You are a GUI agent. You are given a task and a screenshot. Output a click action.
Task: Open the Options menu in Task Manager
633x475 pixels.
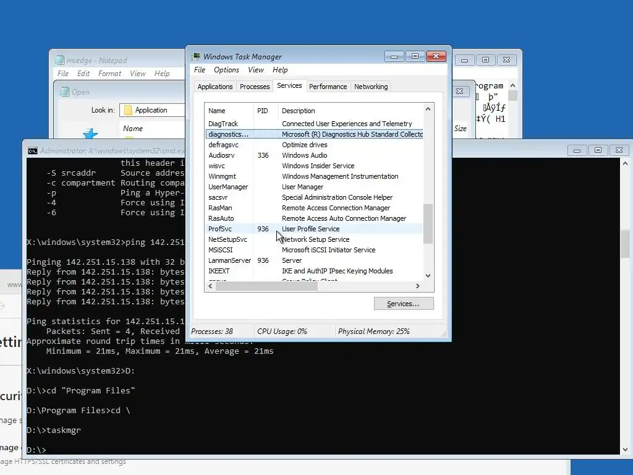(226, 70)
